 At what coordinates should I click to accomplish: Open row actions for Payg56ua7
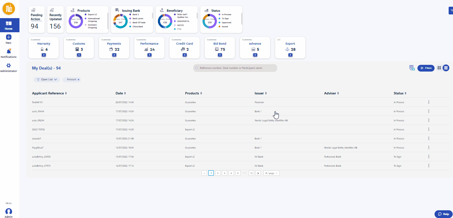(x=429, y=147)
